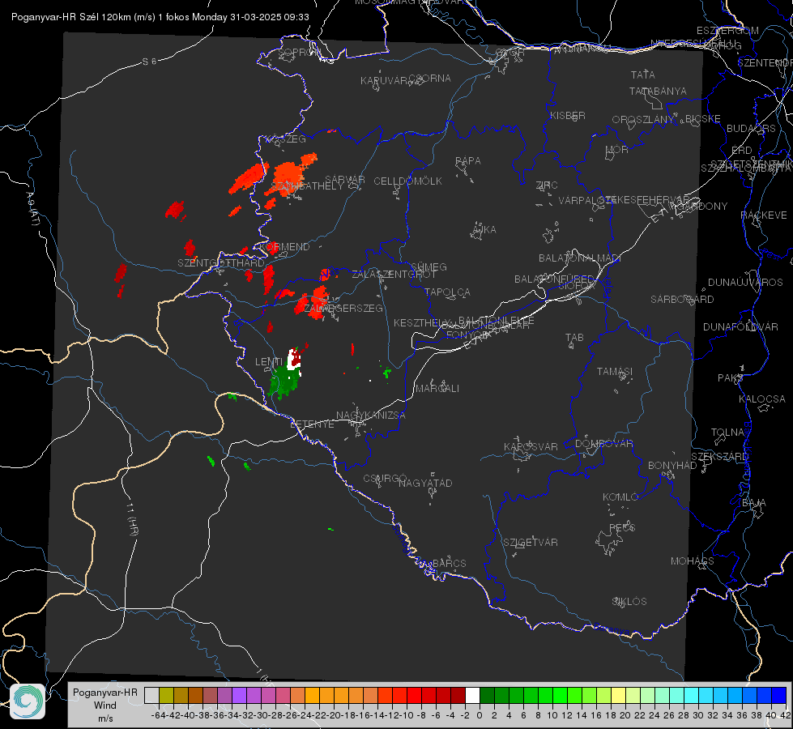
Task: Click the yellow swatch between 18 and 20
Action: click(618, 695)
